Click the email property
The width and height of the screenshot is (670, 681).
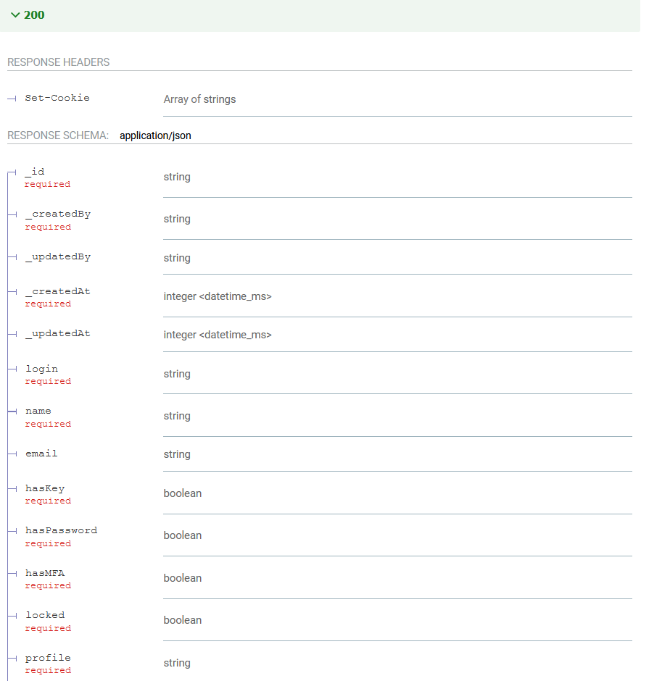[x=41, y=454]
